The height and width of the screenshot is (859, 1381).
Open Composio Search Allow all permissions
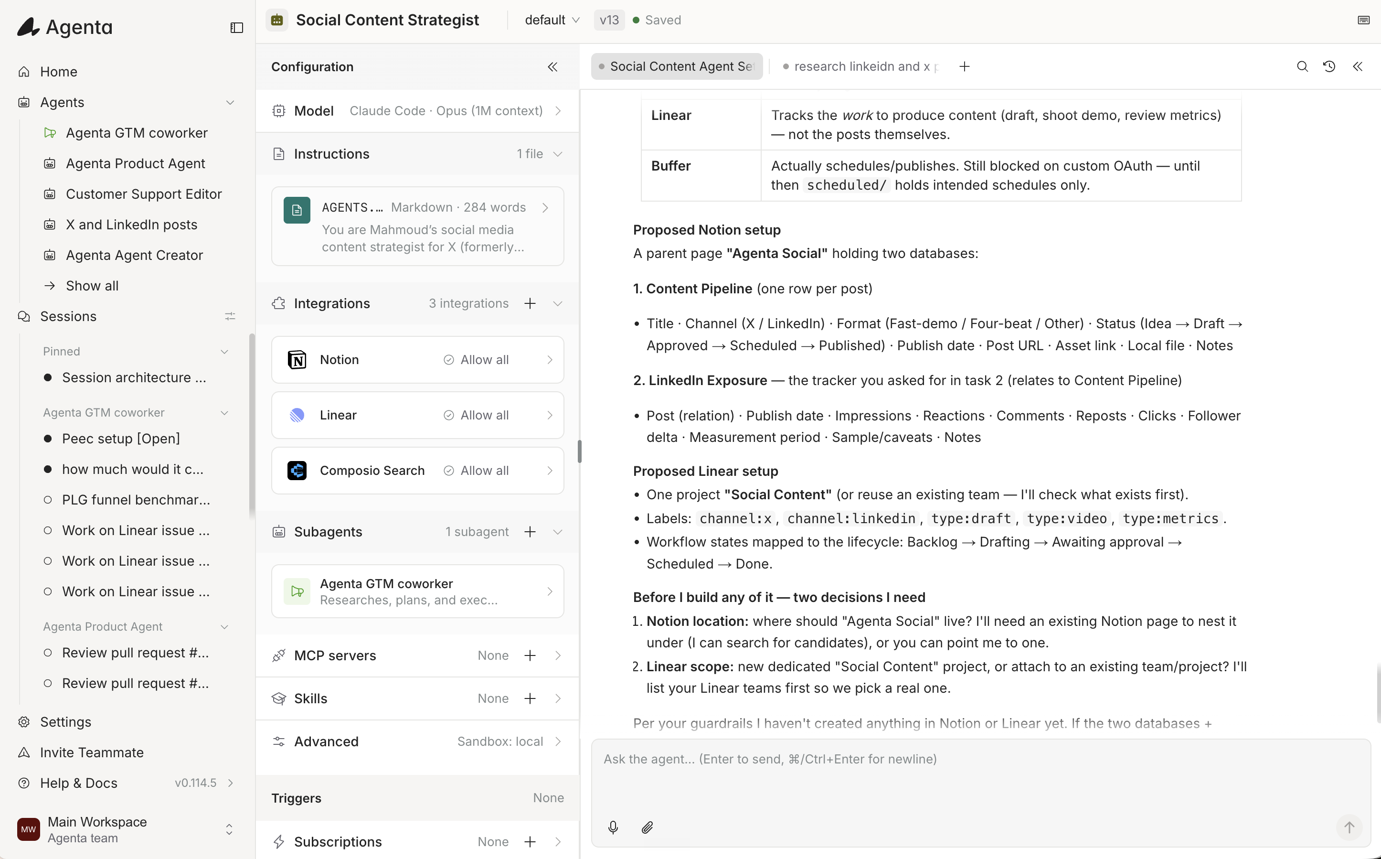click(476, 471)
